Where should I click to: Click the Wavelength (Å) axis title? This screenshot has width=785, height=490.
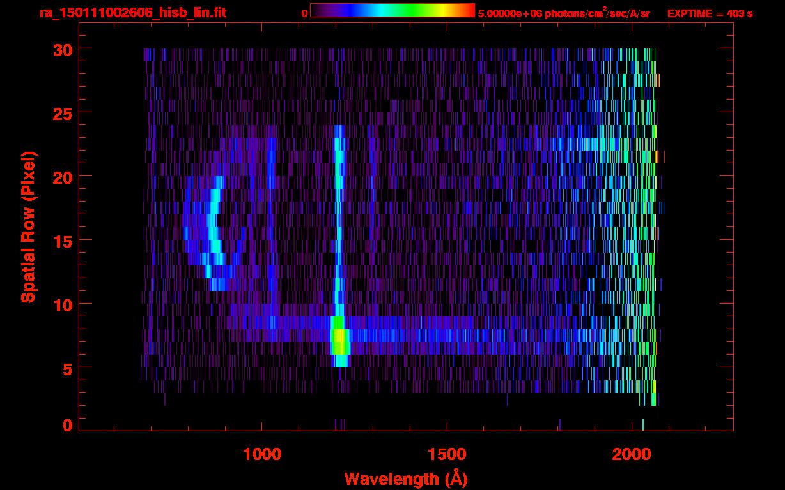pyautogui.click(x=405, y=479)
